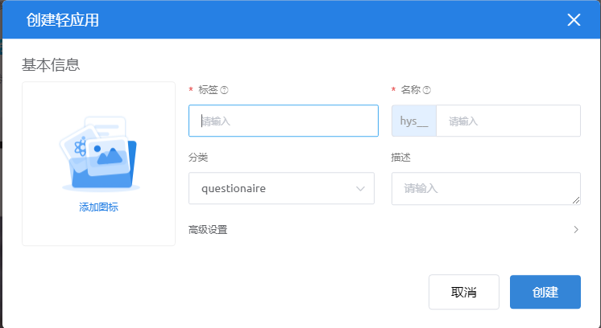Click the 添加图标 link
Image resolution: width=601 pixels, height=328 pixels.
[x=98, y=207]
